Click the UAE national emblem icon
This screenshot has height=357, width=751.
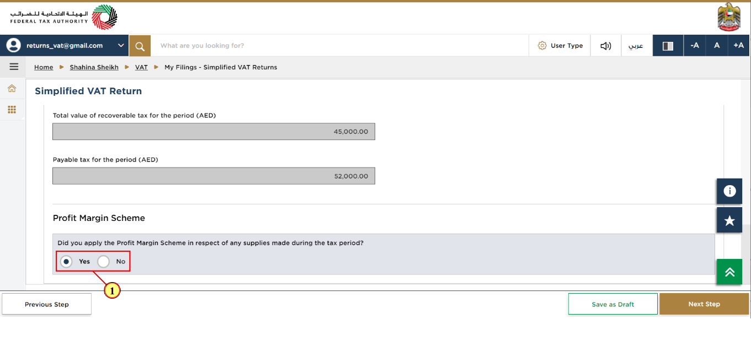729,17
